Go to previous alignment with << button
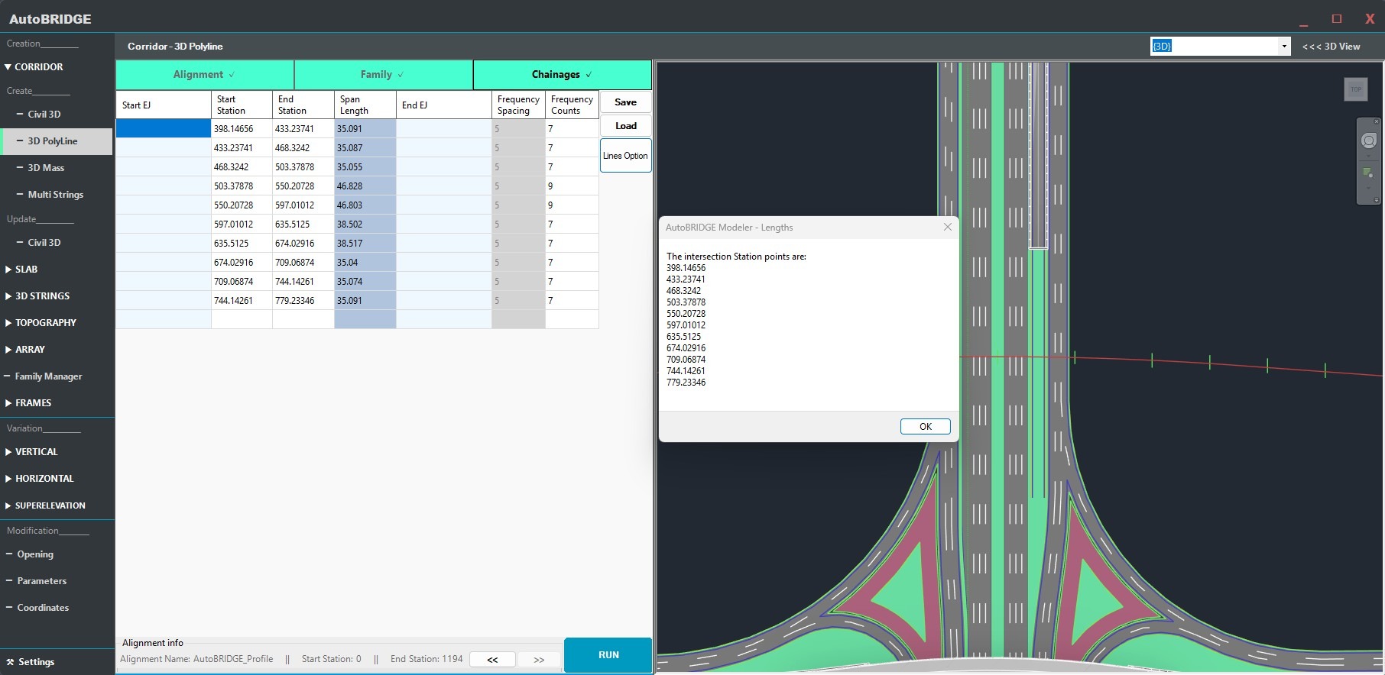 tap(492, 660)
